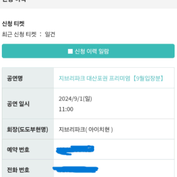Image resolution: width=177 pixels, height=177 pixels.
Task: Select the 공연명 row header
Action: [28, 78]
